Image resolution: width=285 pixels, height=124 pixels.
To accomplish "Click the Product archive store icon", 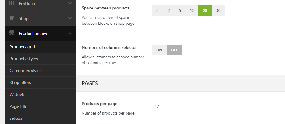I will click(11, 33).
